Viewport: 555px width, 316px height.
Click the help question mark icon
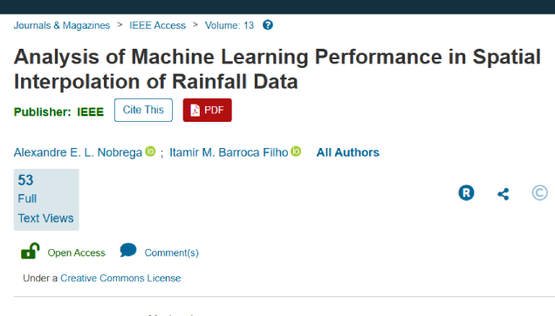[x=268, y=25]
